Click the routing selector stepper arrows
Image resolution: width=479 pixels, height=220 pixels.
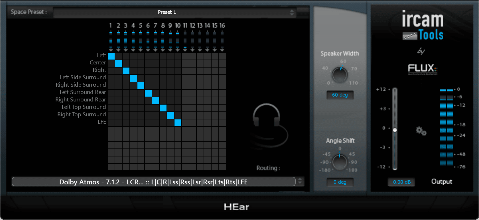coord(300,181)
